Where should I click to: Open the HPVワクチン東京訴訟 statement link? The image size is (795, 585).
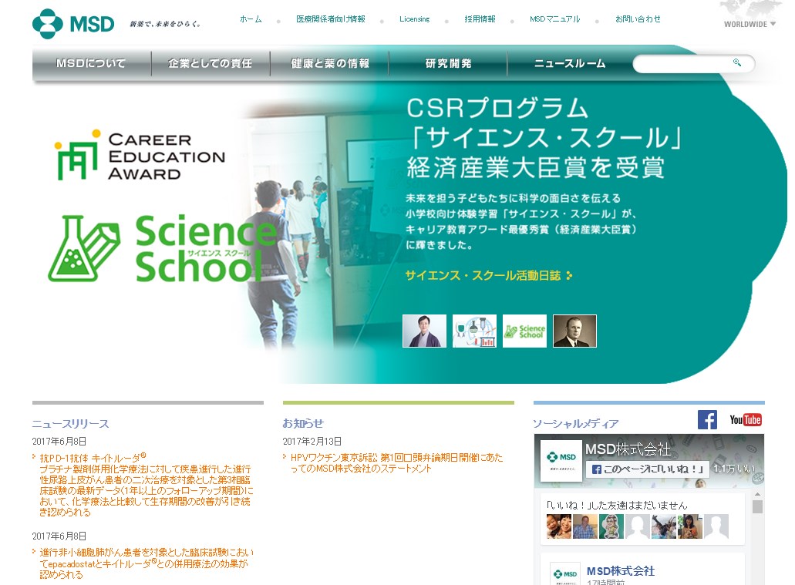(x=396, y=462)
